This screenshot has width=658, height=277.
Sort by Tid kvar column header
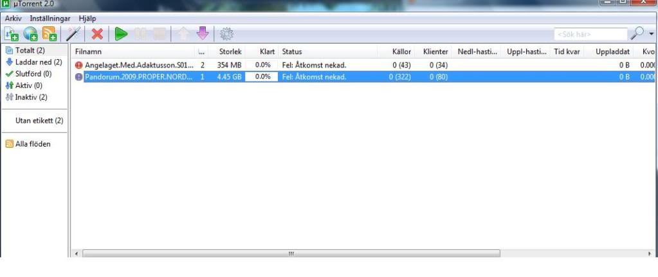(x=567, y=51)
